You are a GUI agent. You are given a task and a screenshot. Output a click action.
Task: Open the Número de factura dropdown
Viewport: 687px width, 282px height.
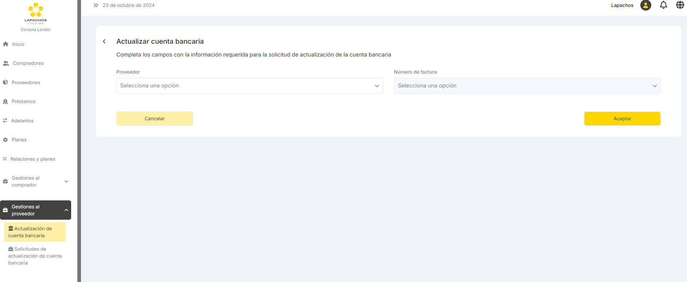(x=527, y=86)
